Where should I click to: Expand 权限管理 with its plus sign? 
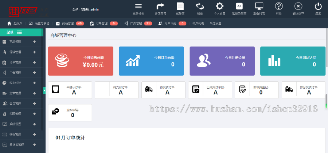click(x=35, y=114)
